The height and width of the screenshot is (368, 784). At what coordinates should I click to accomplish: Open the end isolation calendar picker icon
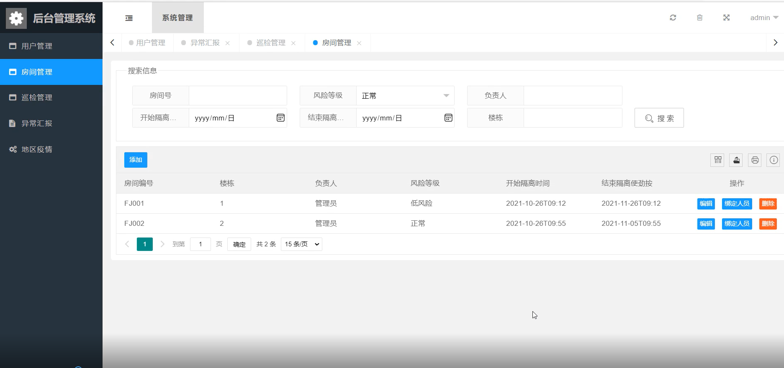pos(448,118)
